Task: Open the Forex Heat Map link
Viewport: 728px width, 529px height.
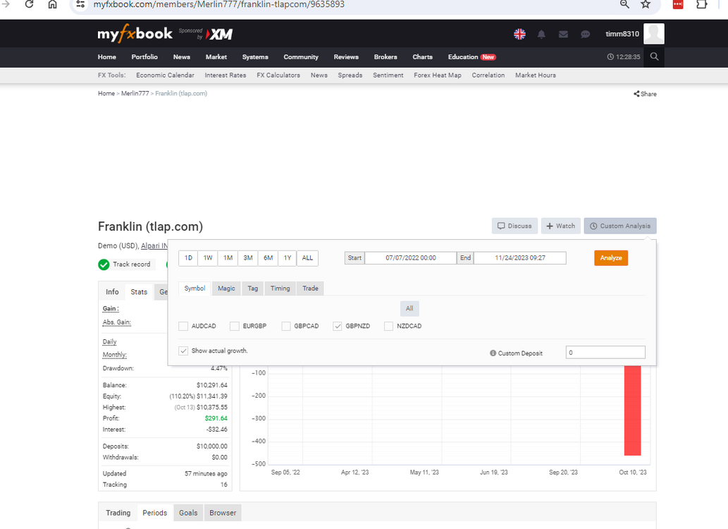Action: (438, 75)
